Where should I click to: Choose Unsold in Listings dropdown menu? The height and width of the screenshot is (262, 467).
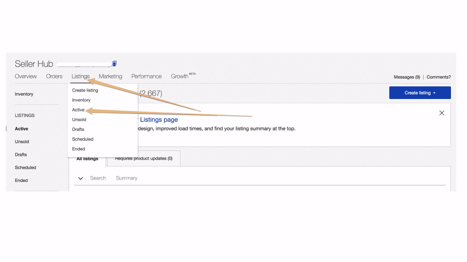(79, 119)
